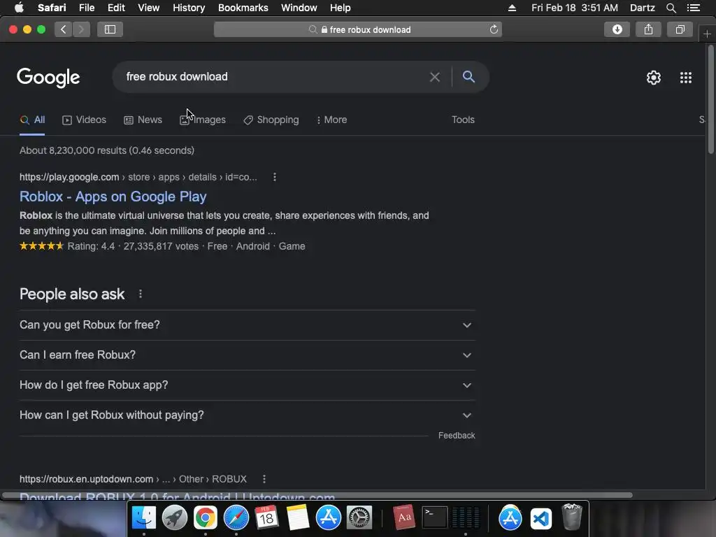Open the Bookmarks menu
This screenshot has height=537, width=716.
[x=243, y=8]
